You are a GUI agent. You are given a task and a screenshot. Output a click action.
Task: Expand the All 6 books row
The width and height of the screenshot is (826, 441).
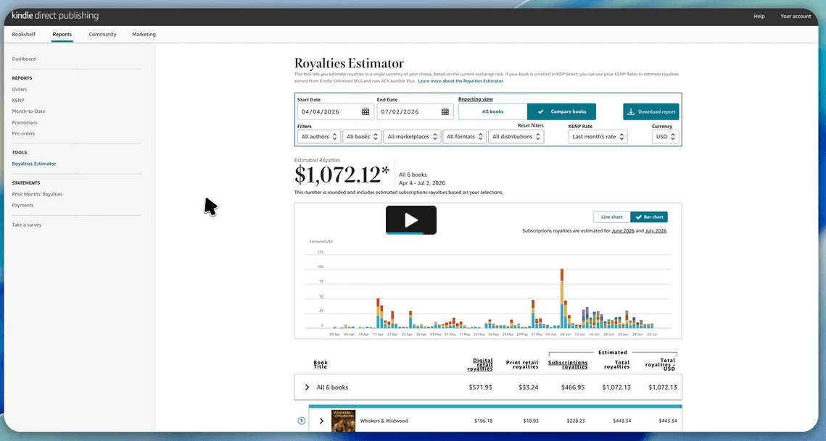point(488,387)
